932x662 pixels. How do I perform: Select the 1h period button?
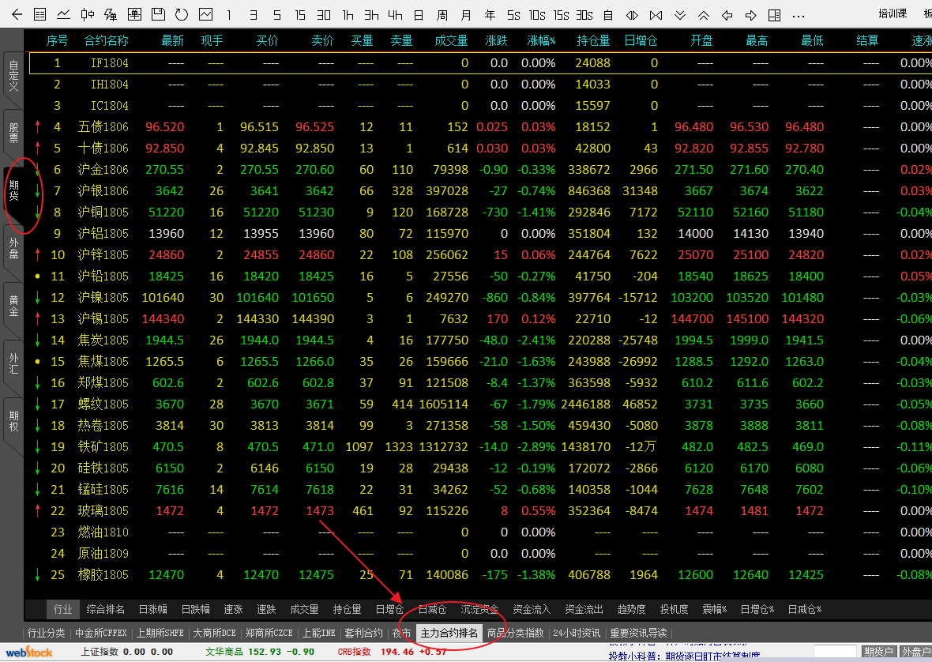(348, 14)
